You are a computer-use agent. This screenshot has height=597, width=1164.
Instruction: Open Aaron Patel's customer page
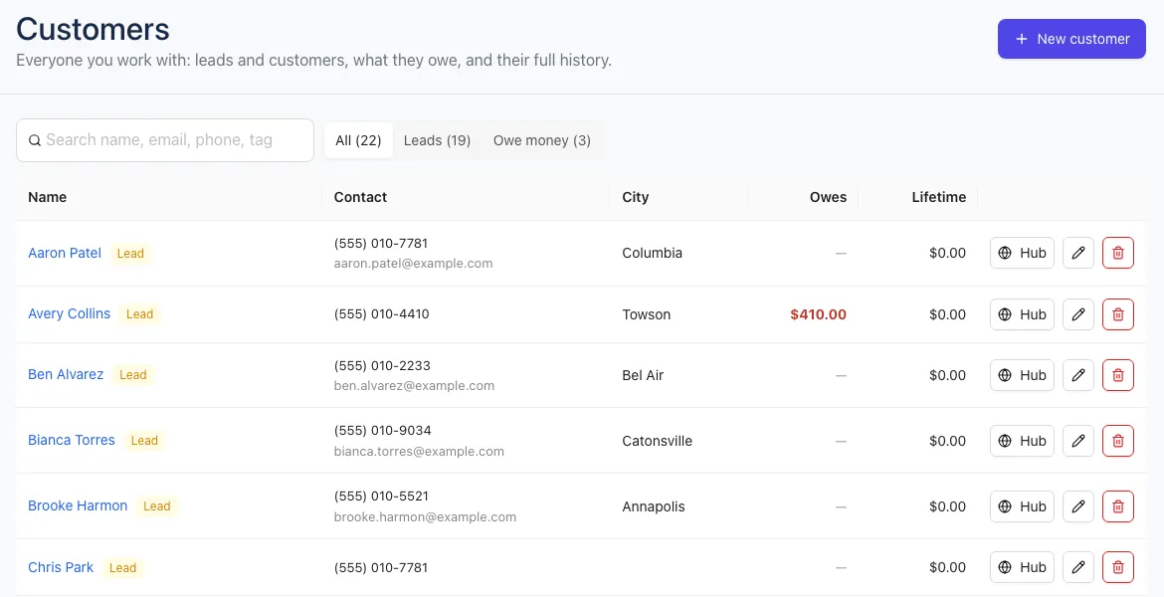(x=65, y=253)
